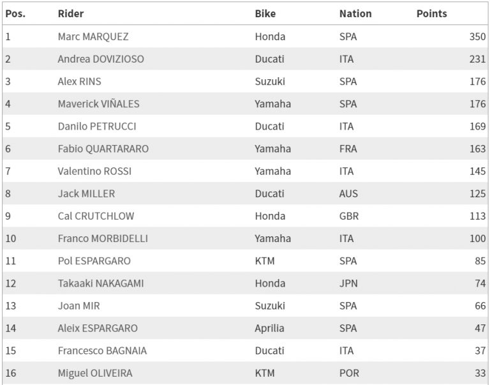This screenshot has width=490, height=385.
Task: Select Aprilia in the Bike column
Action: (269, 328)
